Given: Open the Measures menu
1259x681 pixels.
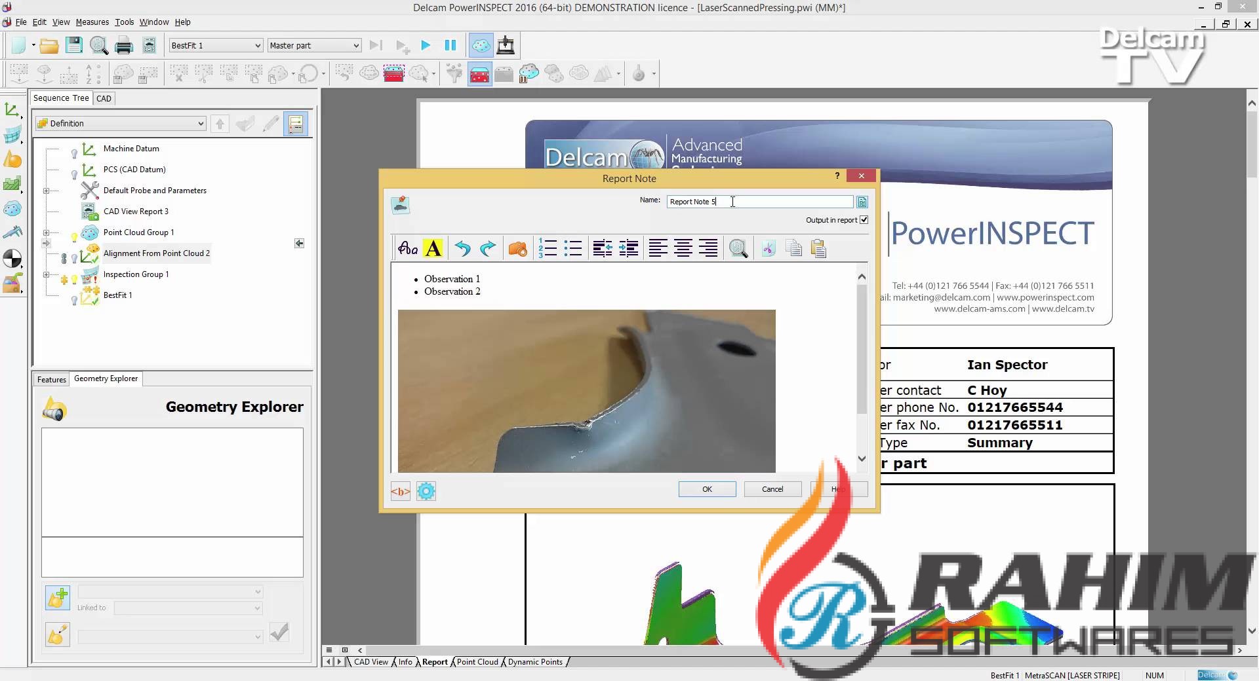Looking at the screenshot, I should click(92, 22).
